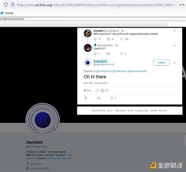This screenshot has height=172, width=186.
Task: Like the 'Oh hi there' tweet
Action: (x=112, y=98)
